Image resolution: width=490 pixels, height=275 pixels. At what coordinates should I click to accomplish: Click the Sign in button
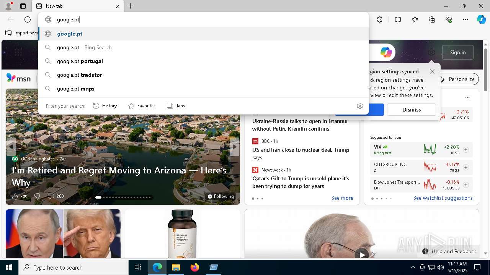point(458,52)
